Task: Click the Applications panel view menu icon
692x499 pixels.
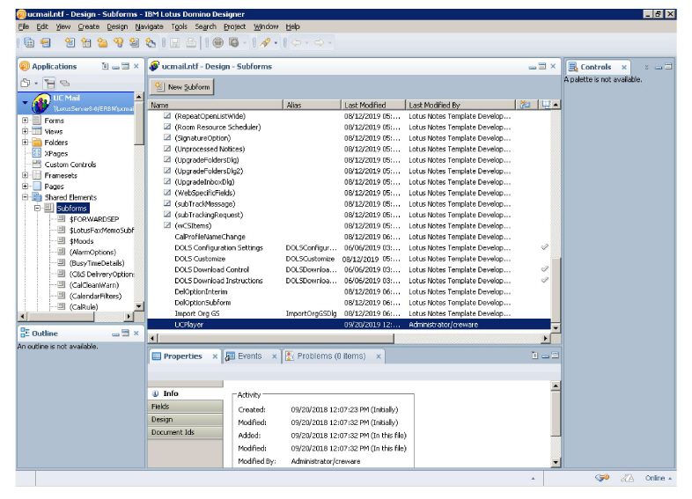Action: (x=105, y=66)
